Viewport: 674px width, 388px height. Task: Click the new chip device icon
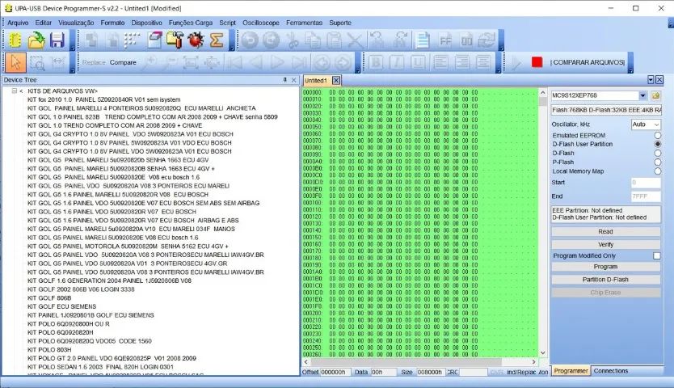pyautogui.click(x=15, y=40)
